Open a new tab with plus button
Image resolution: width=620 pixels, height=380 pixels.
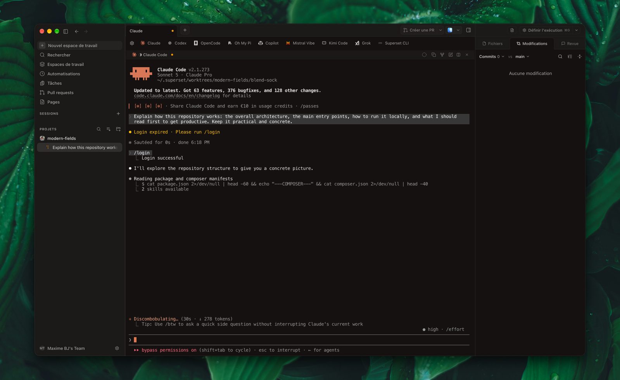pyautogui.click(x=185, y=30)
